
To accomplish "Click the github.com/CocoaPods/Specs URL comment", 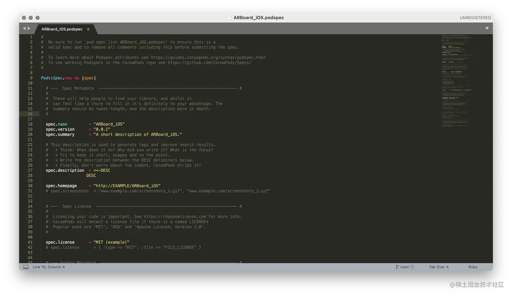I will tap(209, 63).
